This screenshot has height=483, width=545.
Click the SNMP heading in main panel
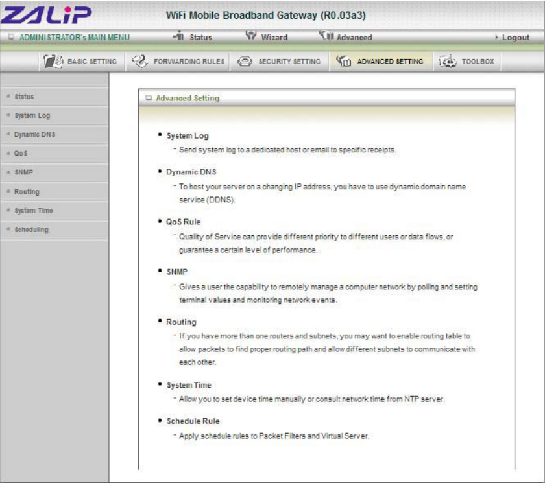[177, 272]
